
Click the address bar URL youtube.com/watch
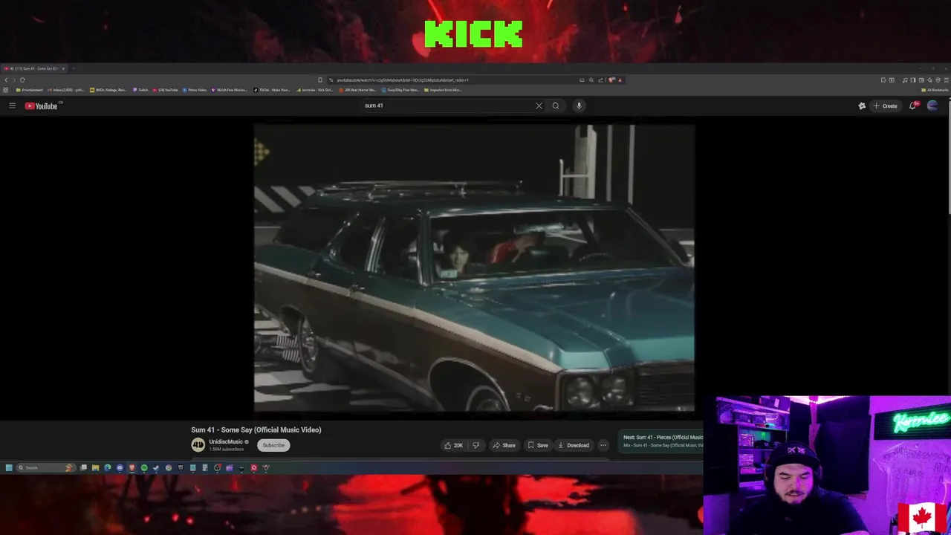[x=402, y=80]
